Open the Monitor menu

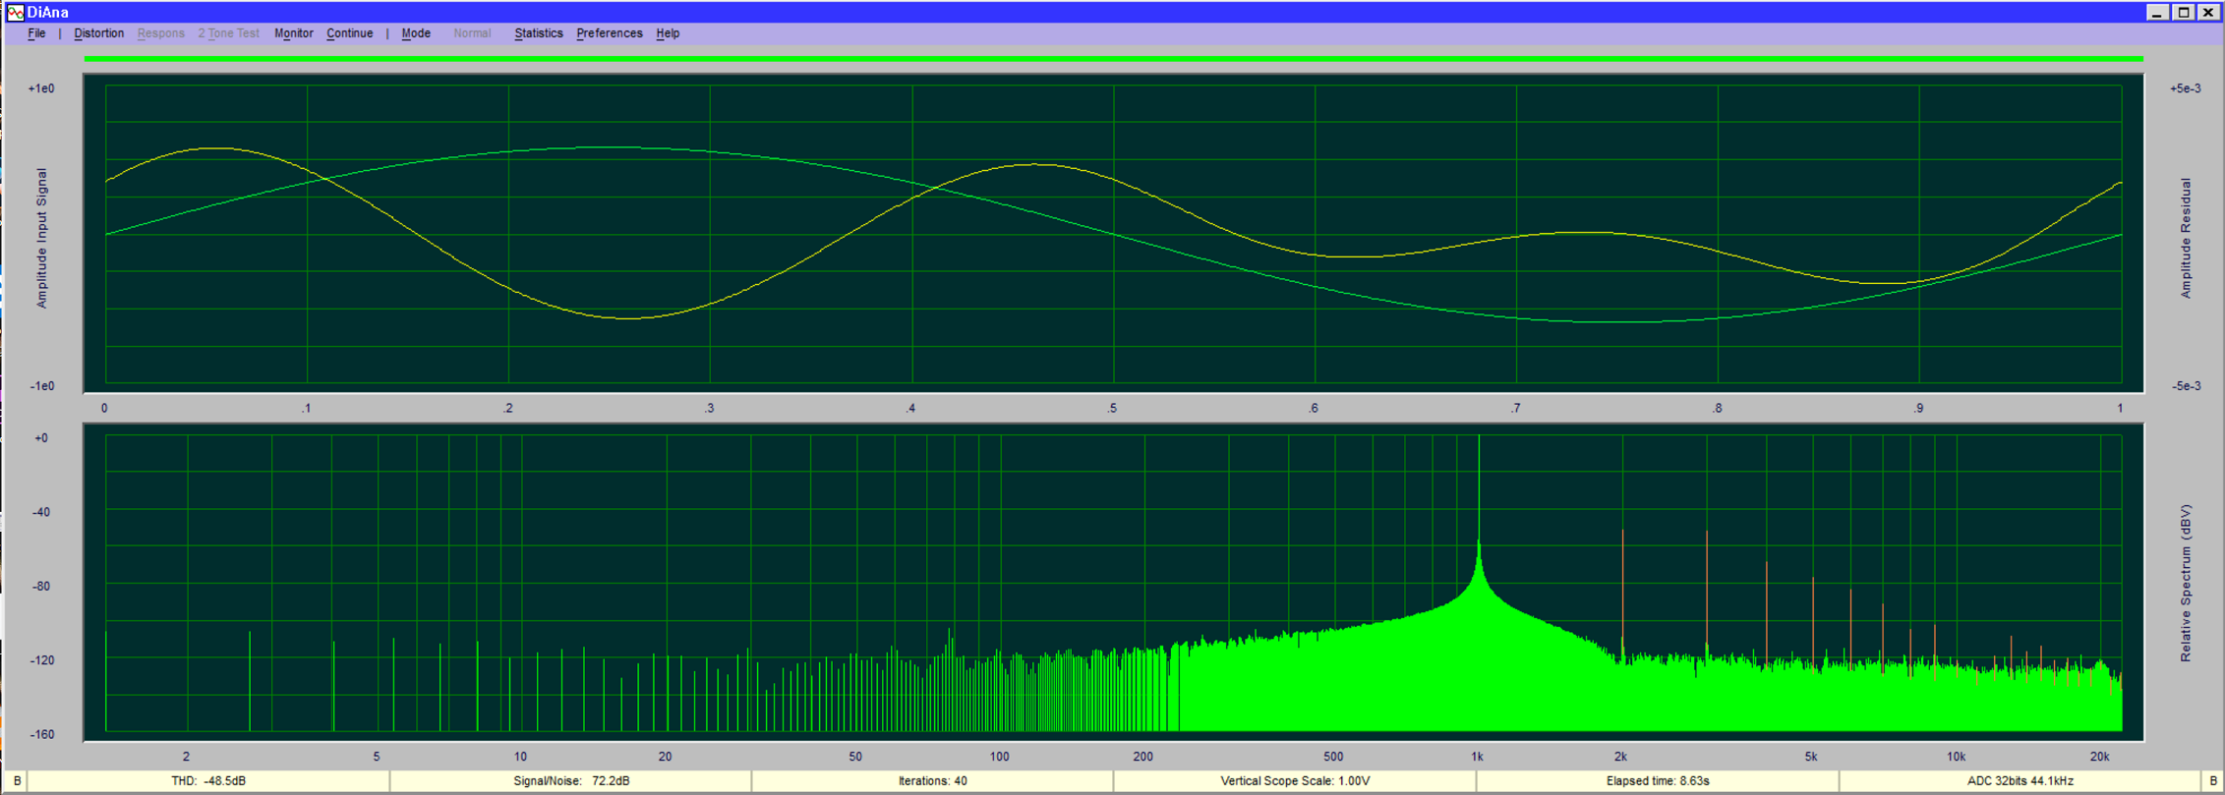(293, 33)
